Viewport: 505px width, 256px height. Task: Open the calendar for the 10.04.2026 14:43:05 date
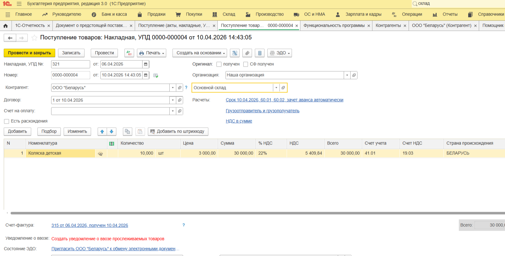click(x=146, y=75)
